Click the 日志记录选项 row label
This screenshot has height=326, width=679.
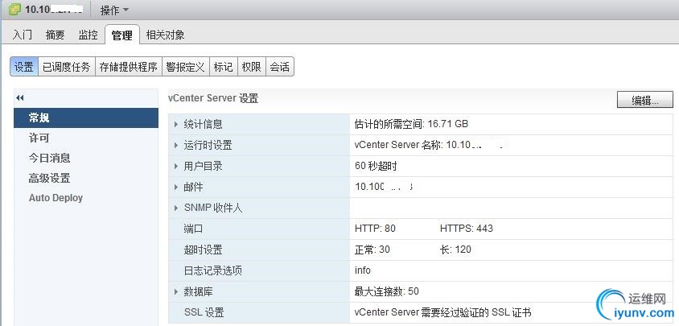[212, 271]
